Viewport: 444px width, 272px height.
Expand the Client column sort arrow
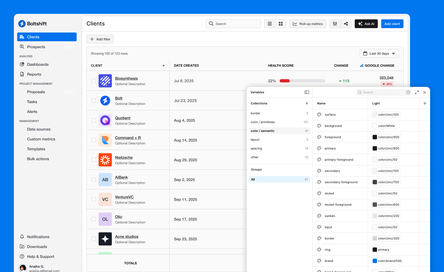(x=163, y=66)
